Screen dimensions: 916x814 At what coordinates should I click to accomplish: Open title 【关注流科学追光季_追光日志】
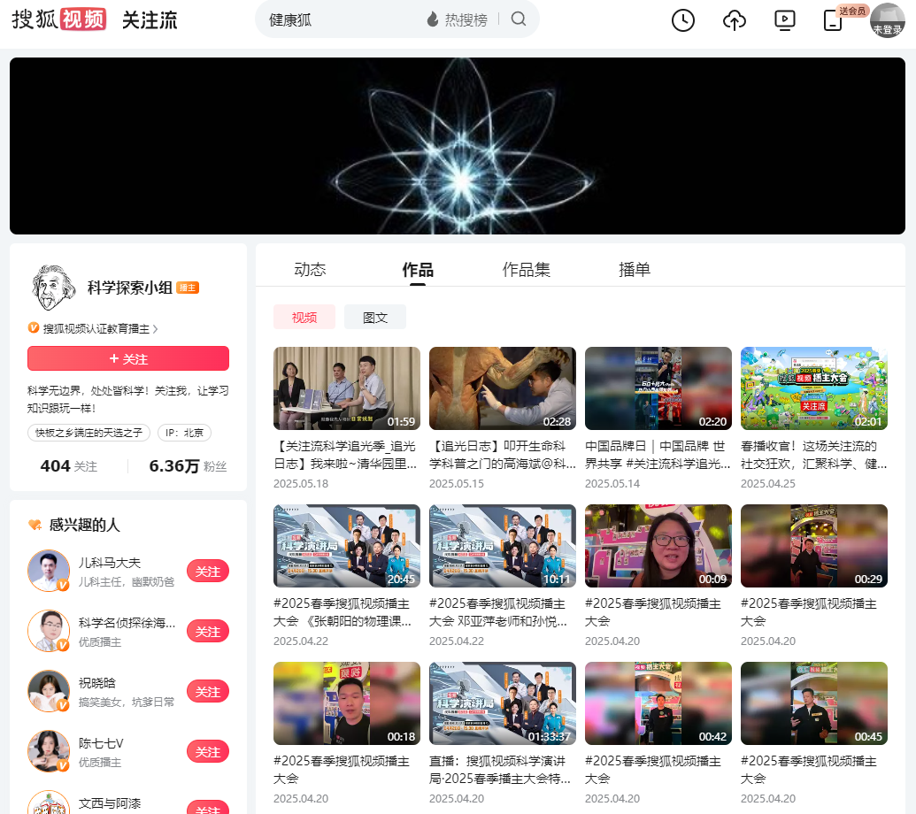[345, 455]
